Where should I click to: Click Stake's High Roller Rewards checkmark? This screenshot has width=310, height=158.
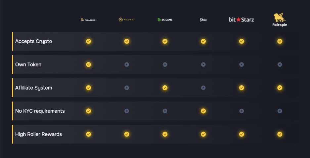tap(203, 134)
